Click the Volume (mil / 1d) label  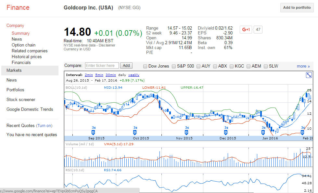coord(80,144)
